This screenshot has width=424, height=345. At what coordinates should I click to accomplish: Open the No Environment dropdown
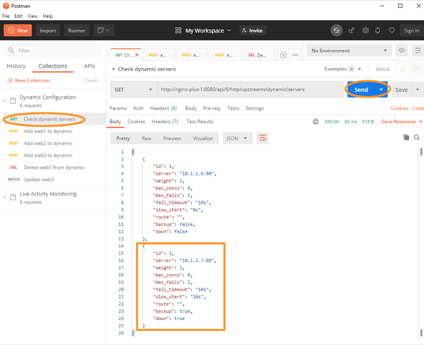pyautogui.click(x=350, y=51)
